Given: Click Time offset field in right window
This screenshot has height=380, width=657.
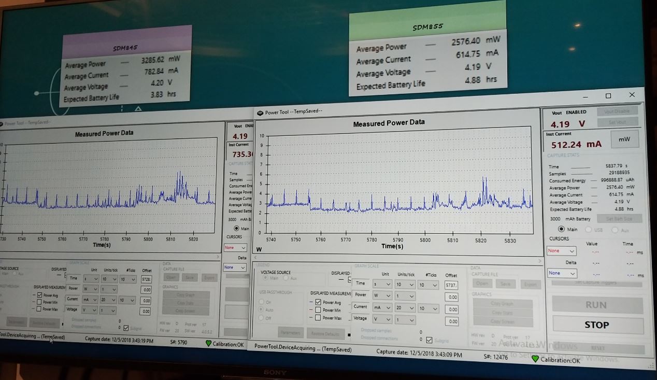Looking at the screenshot, I should (451, 285).
